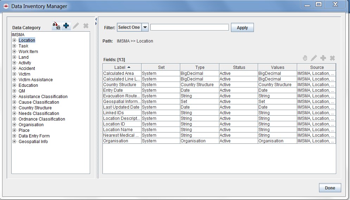Image resolution: width=350 pixels, height=200 pixels.
Task: Click the filter text input field
Action: pos(189,27)
